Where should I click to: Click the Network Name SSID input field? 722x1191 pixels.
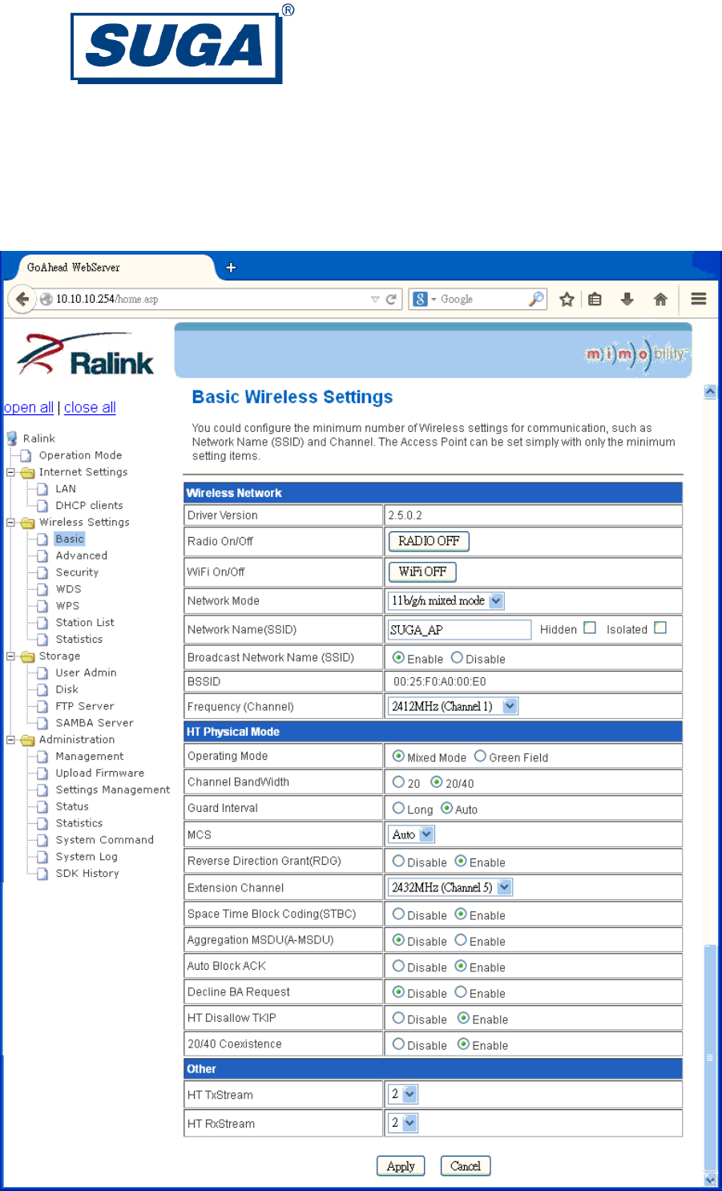click(x=459, y=629)
